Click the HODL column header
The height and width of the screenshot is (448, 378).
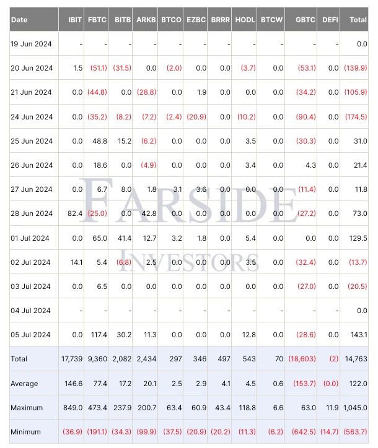(245, 20)
